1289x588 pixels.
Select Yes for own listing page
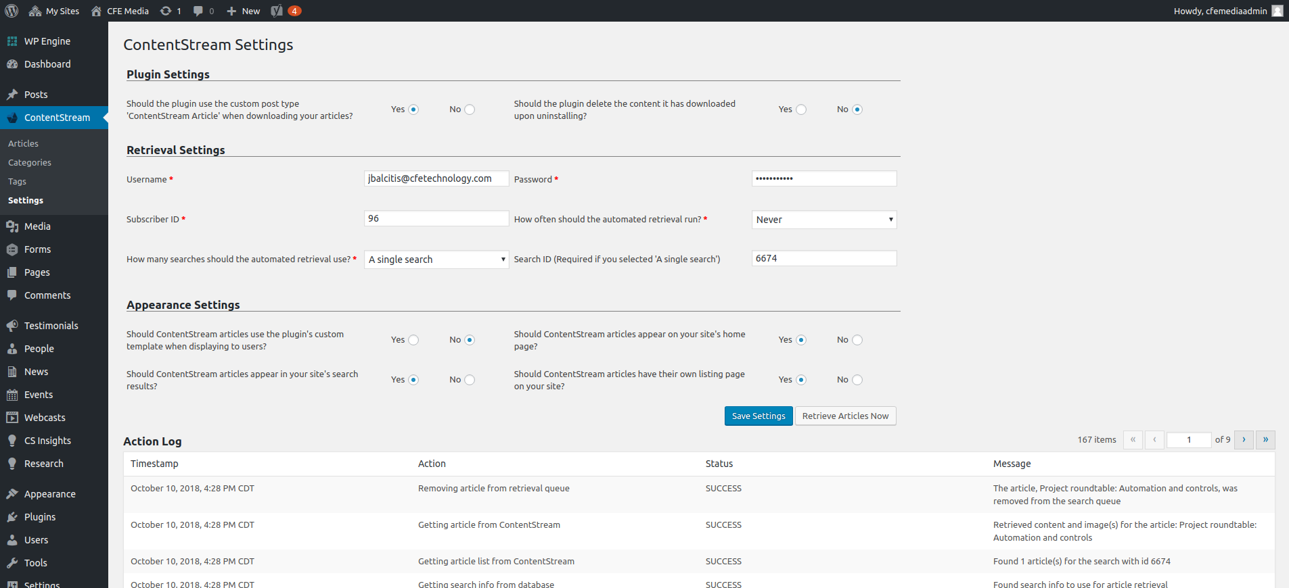pos(801,380)
